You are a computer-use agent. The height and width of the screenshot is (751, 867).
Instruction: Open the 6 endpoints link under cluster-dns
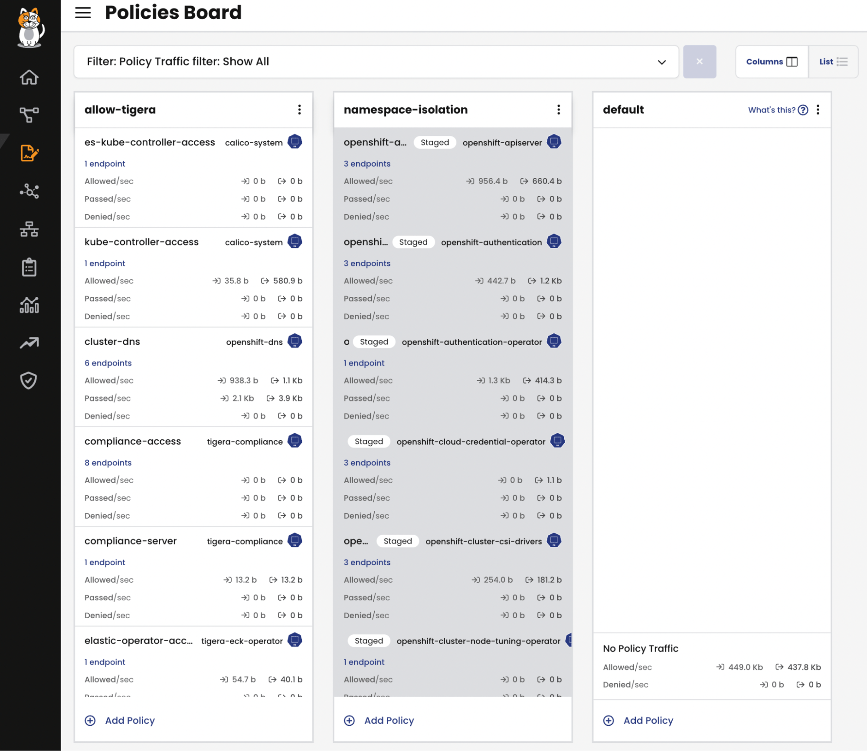coord(108,362)
